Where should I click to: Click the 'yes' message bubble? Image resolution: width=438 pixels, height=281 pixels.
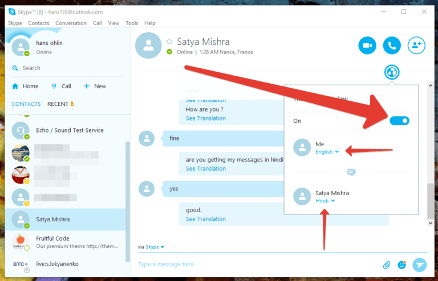coord(224,189)
